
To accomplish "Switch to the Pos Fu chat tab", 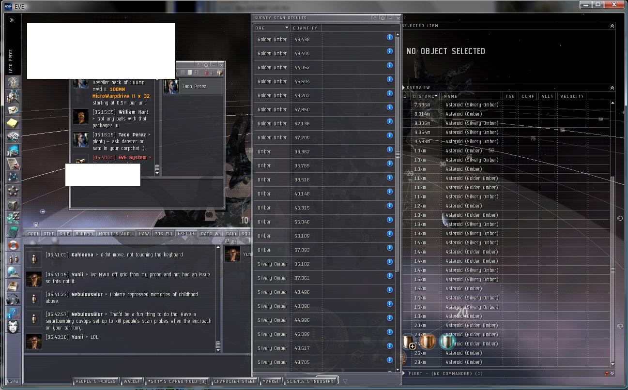I will click(163, 234).
